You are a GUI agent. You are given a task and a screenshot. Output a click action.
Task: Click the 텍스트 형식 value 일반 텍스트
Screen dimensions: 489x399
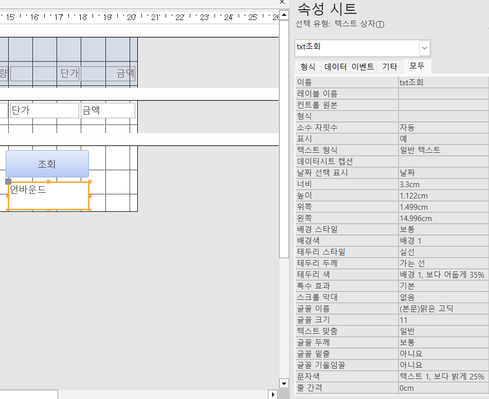(x=443, y=150)
